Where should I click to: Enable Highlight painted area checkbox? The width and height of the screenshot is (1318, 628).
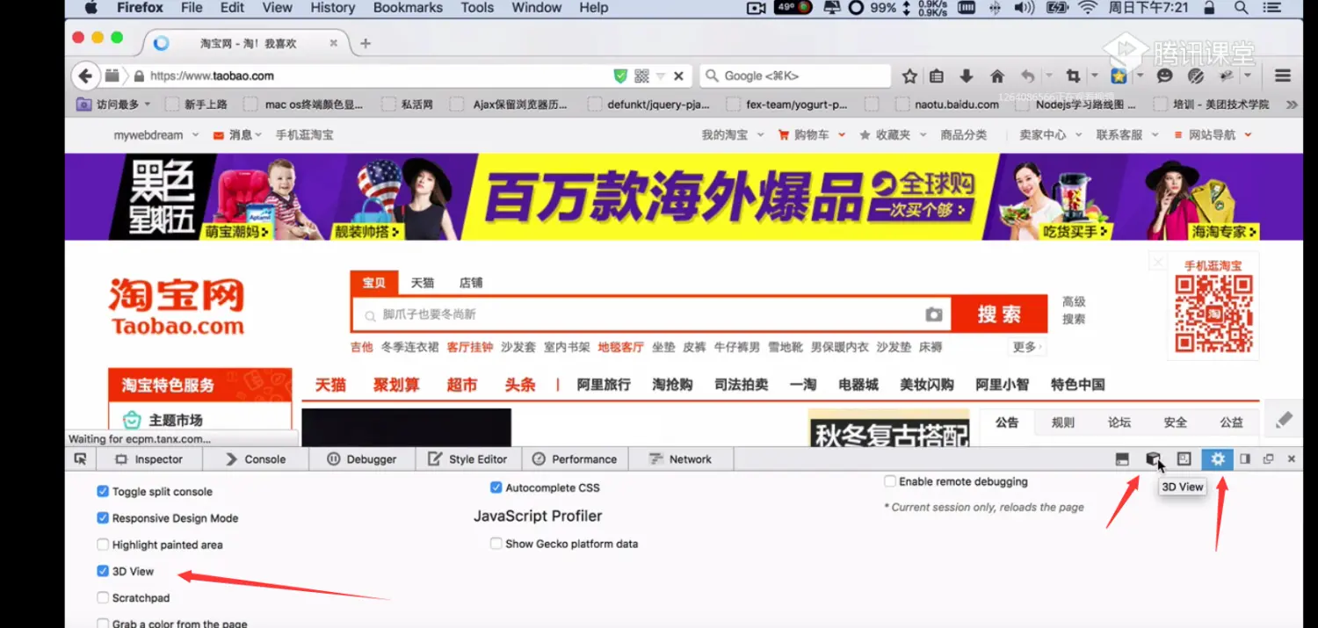click(x=103, y=545)
